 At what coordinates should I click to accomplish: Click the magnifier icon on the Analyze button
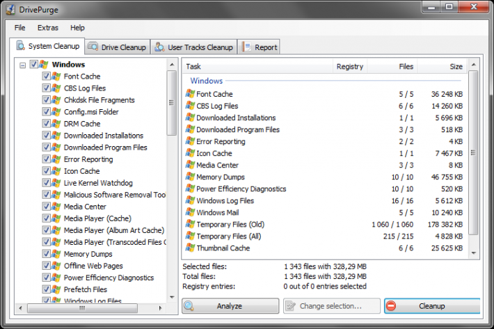pos(189,306)
